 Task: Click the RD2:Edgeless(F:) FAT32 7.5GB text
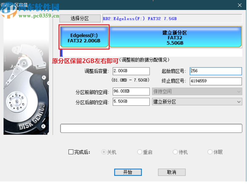coord(140,19)
